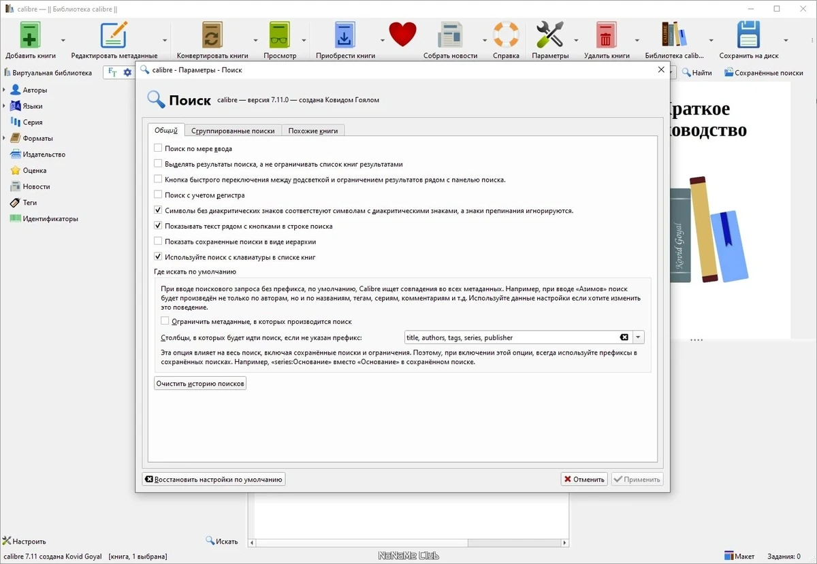This screenshot has width=817, height=564.
Task: Switch to Общий tab
Action: (x=166, y=131)
